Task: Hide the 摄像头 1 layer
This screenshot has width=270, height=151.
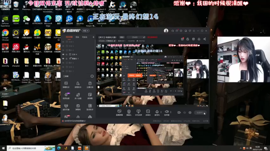Action: [63, 58]
